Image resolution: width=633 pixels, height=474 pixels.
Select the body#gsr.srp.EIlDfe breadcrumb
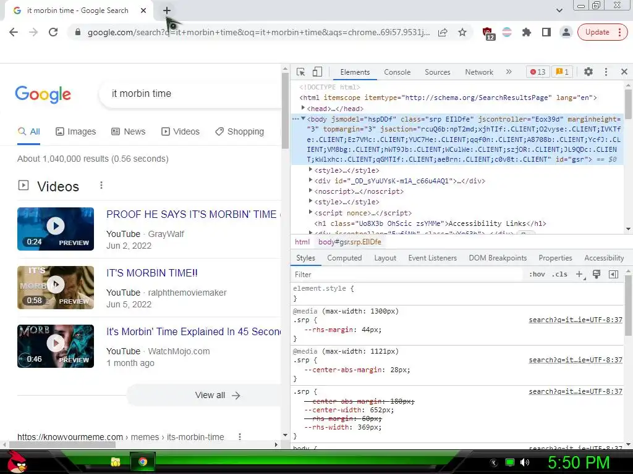pos(350,242)
